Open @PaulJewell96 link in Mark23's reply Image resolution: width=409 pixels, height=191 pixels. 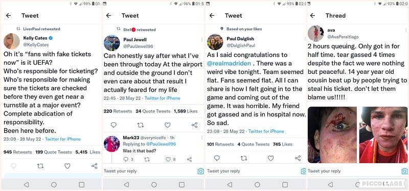click(x=161, y=144)
